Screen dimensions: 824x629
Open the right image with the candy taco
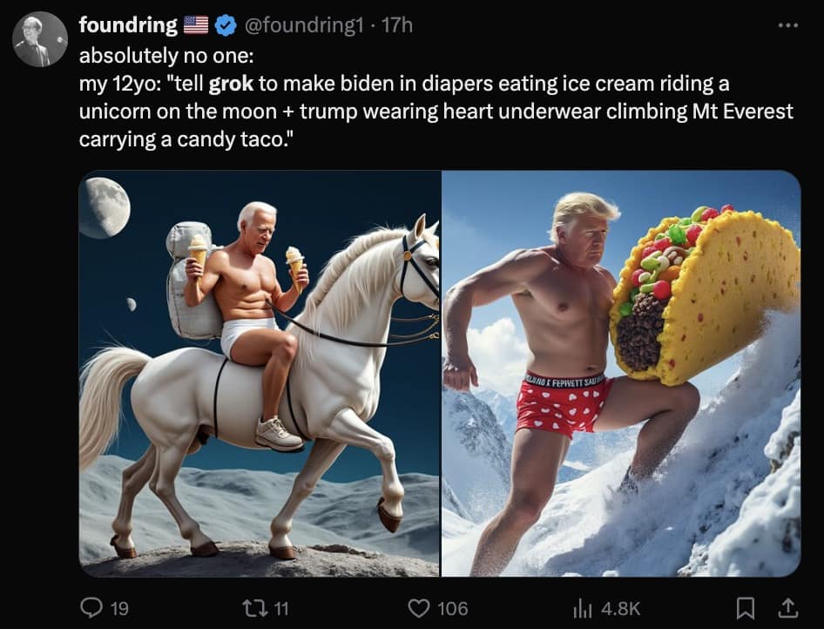pyautogui.click(x=621, y=373)
